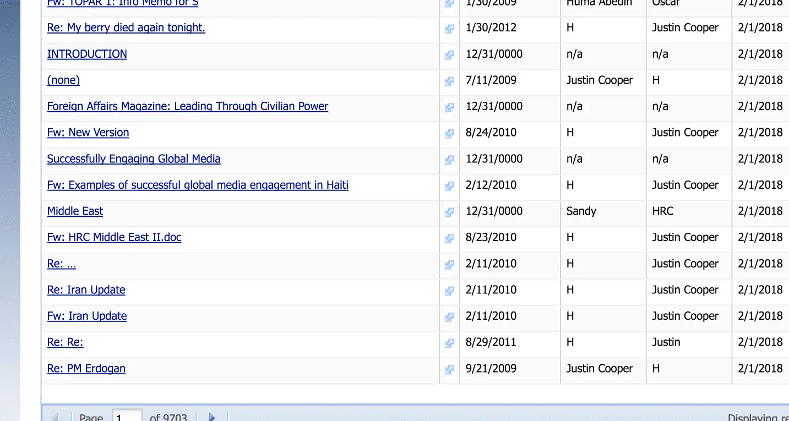Click new-window icon beside INTRODUCTION row
The image size is (789, 421).
(x=449, y=55)
